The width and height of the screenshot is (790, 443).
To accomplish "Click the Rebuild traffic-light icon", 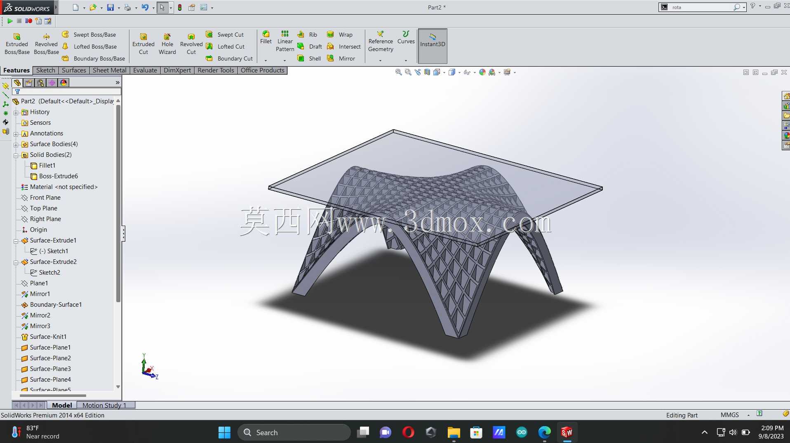I will pos(180,7).
